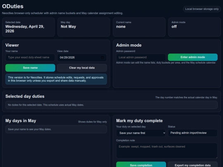Click the Status field showing Pending admin import/review

click(x=193, y=133)
